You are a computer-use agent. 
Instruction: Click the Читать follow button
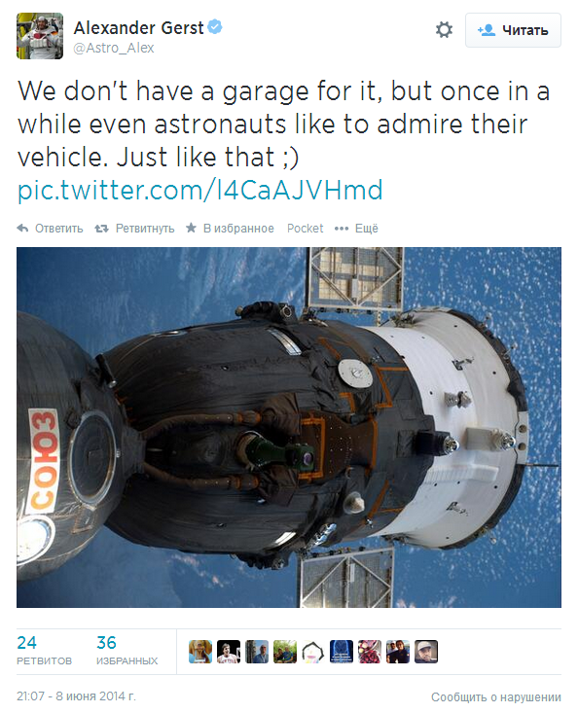[x=513, y=30]
